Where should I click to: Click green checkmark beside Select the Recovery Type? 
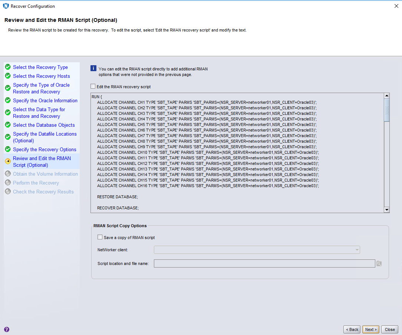click(x=8, y=67)
